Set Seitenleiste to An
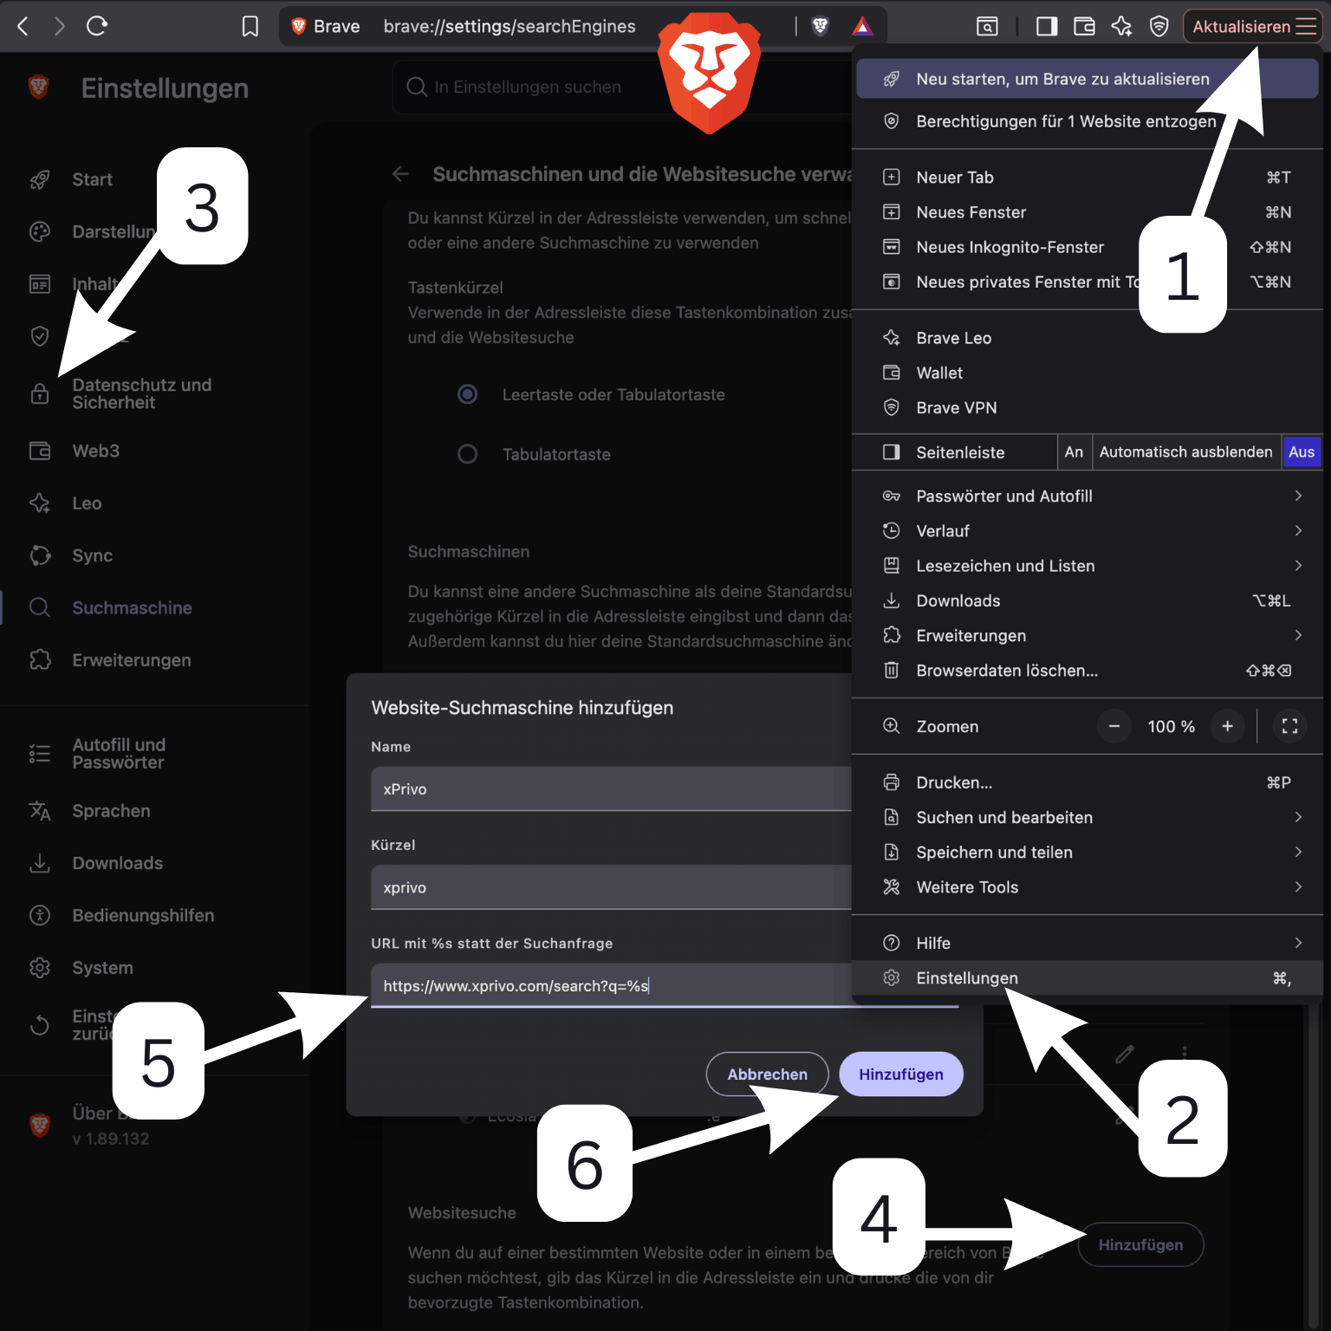The height and width of the screenshot is (1331, 1331). pos(1075,451)
